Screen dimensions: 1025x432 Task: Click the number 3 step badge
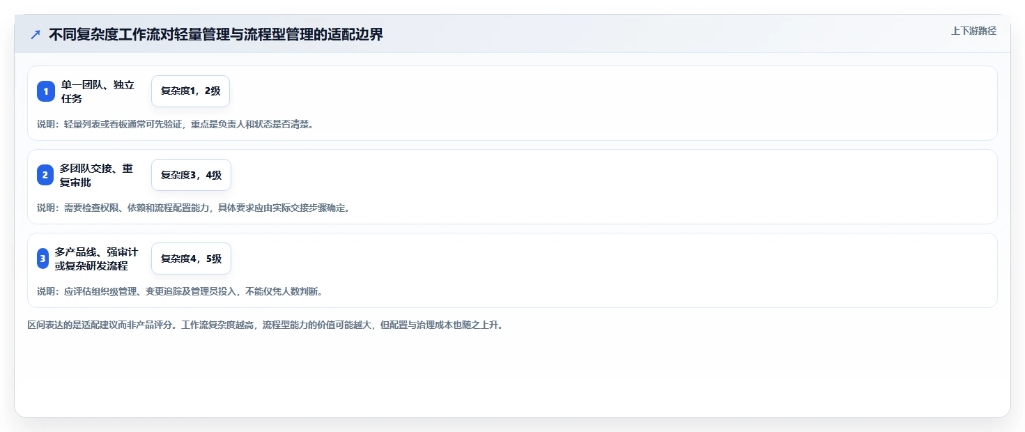(x=43, y=259)
